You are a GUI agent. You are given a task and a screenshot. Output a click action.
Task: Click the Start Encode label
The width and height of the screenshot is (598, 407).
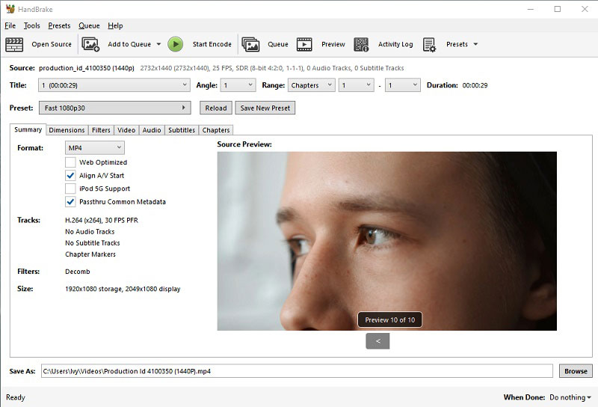point(212,44)
